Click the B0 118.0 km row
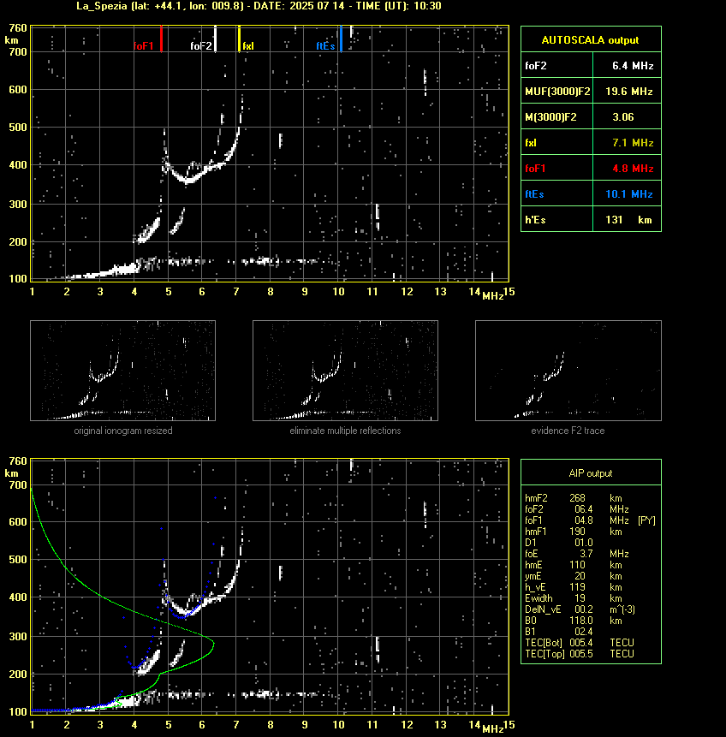 point(574,621)
